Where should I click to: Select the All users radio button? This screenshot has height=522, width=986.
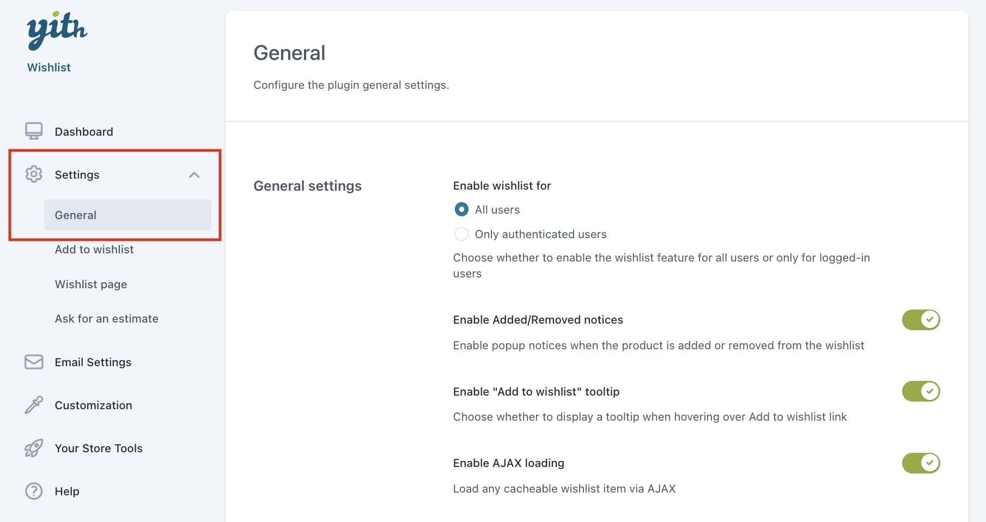pos(461,209)
